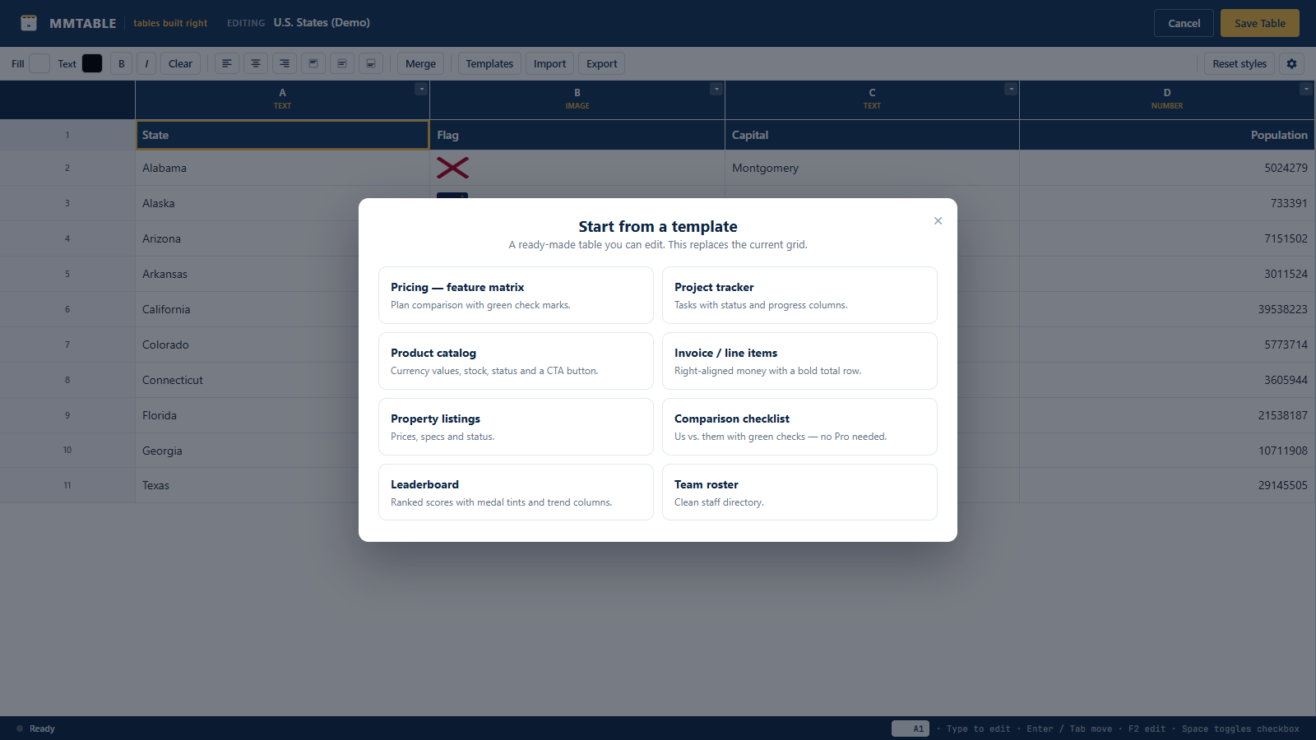The width and height of the screenshot is (1316, 740).
Task: Click the Montgomery cell
Action: (872, 168)
